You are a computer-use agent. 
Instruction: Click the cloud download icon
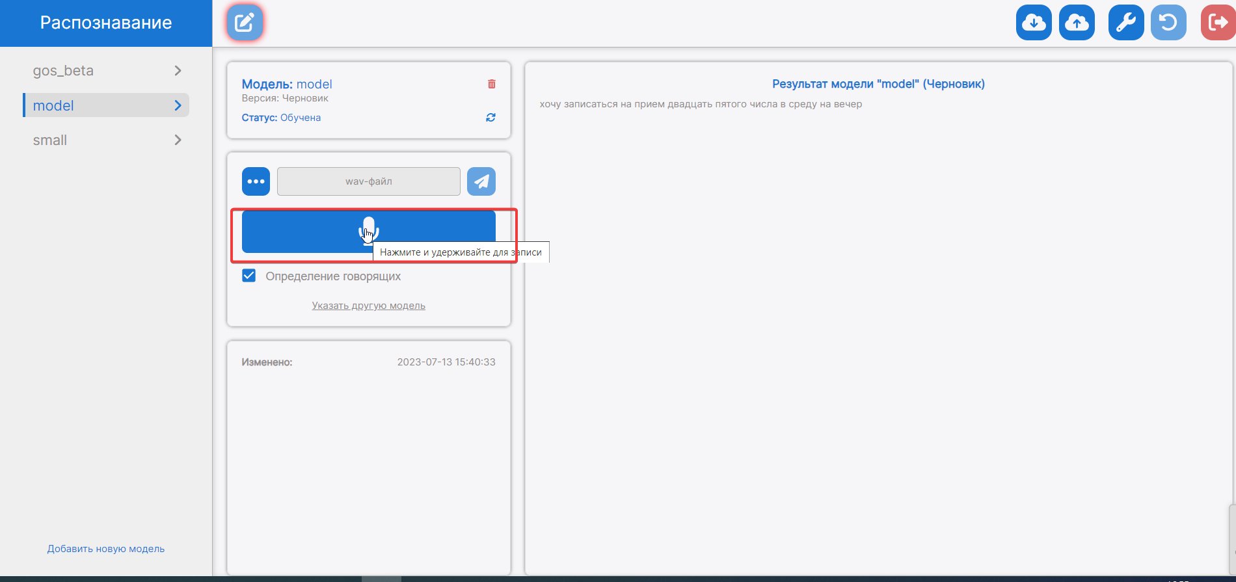(x=1034, y=23)
